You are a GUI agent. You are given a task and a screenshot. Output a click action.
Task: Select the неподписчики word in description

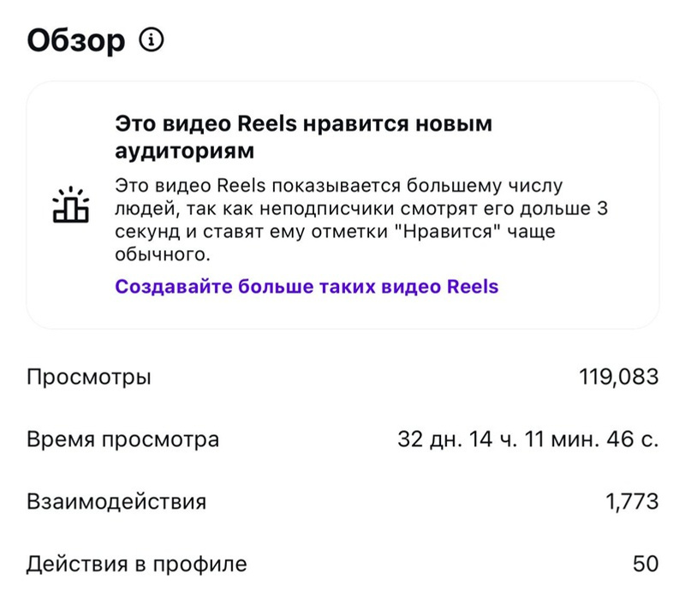tap(327, 209)
